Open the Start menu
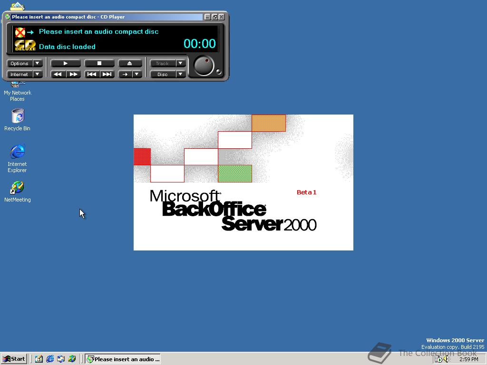The height and width of the screenshot is (365, 487). [x=14, y=359]
